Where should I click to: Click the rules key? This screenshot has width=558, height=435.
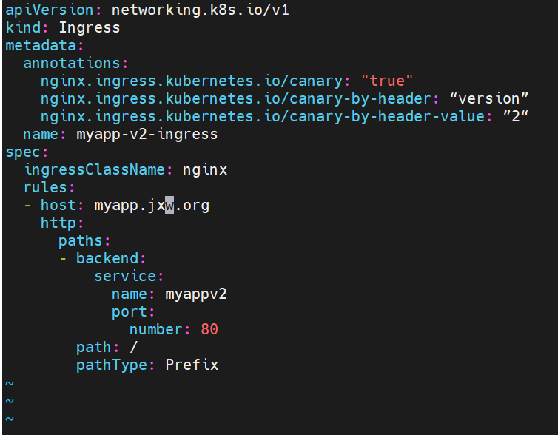(45, 187)
